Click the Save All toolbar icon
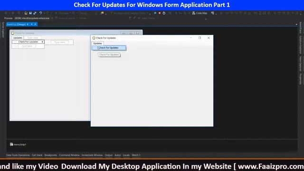304x171 pixels. coord(35,13)
